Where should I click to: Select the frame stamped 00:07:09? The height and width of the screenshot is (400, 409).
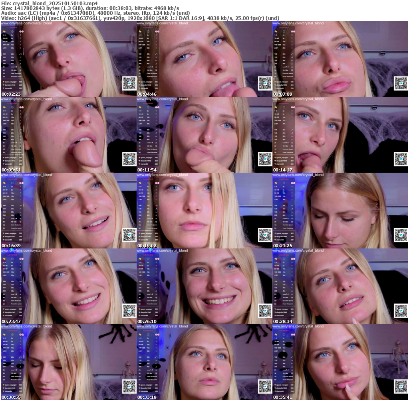[x=340, y=59]
